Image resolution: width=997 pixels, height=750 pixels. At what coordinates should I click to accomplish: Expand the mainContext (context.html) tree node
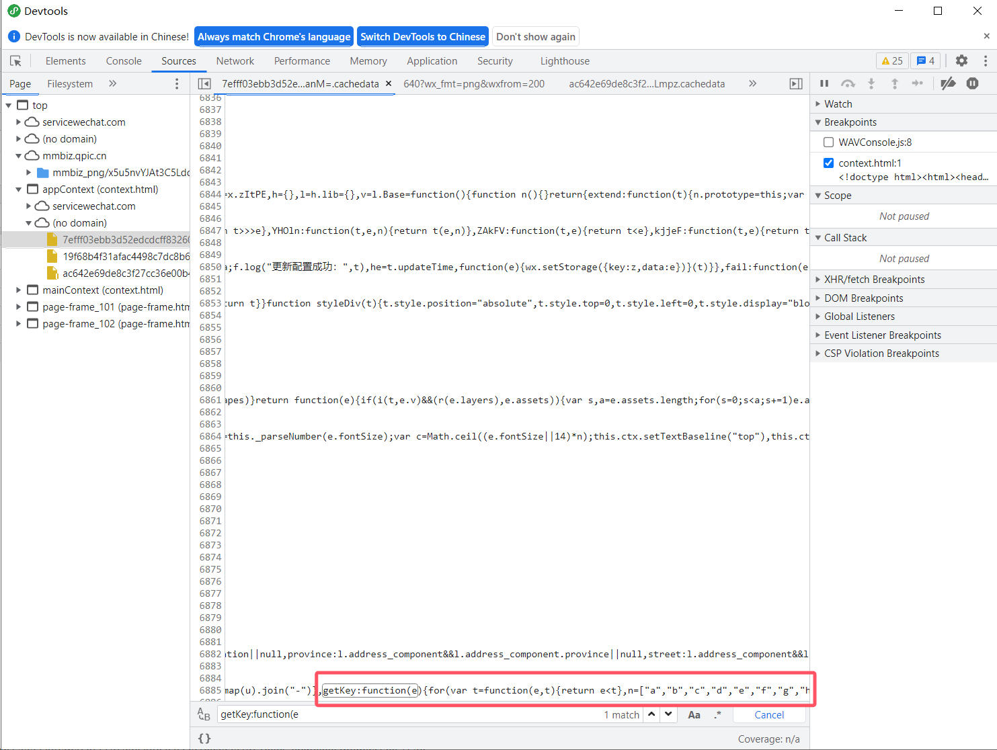click(x=19, y=290)
